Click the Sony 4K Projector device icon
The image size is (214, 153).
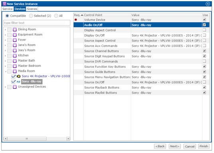[x=18, y=76]
